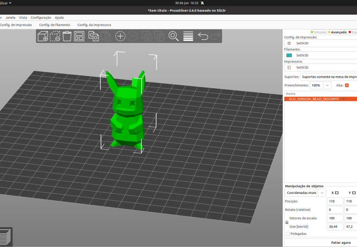Open the Suportes dropdown
This screenshot has width=357, height=247.
tap(329, 77)
